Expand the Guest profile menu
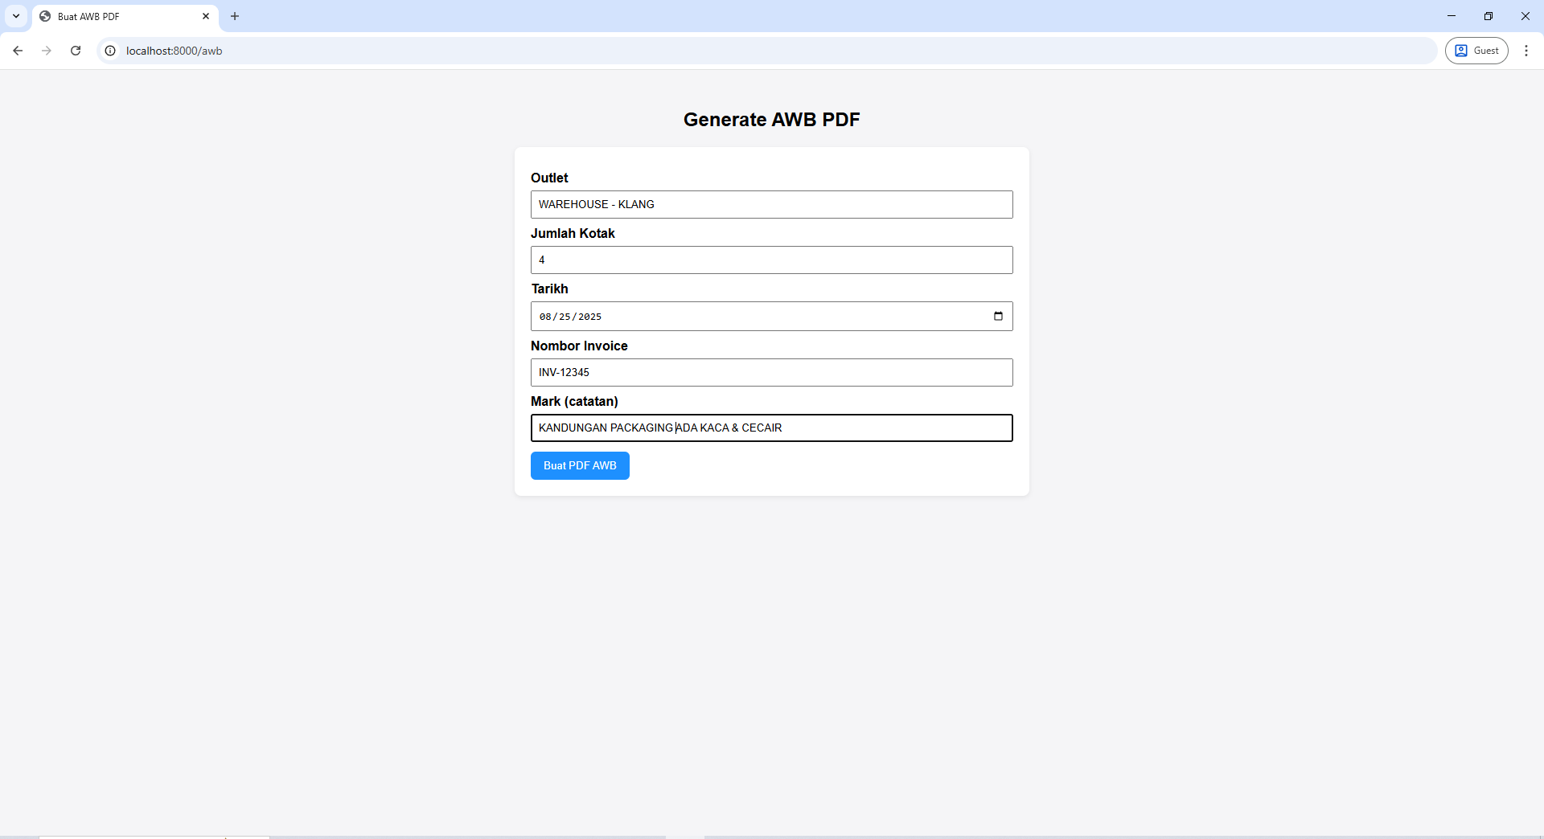The image size is (1544, 839). [1476, 50]
